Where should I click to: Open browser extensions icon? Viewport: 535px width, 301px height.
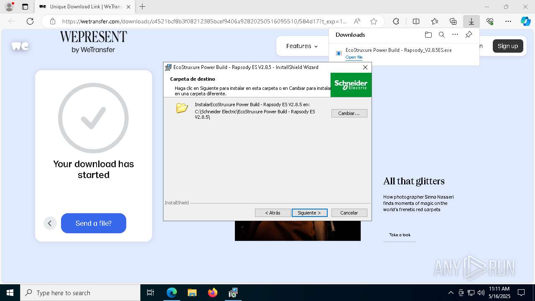click(x=396, y=21)
